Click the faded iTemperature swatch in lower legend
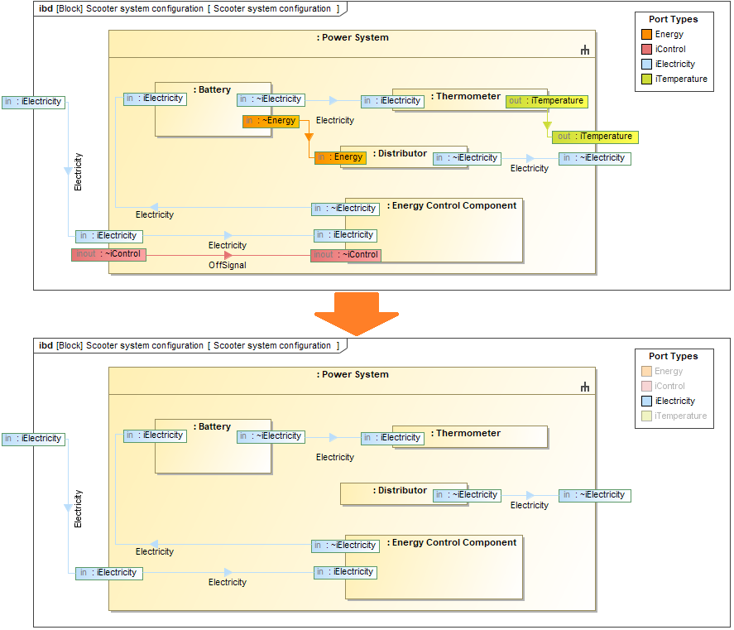734x630 pixels. 647,416
